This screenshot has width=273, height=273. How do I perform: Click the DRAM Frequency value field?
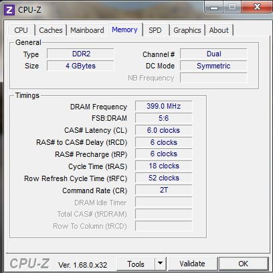(163, 106)
